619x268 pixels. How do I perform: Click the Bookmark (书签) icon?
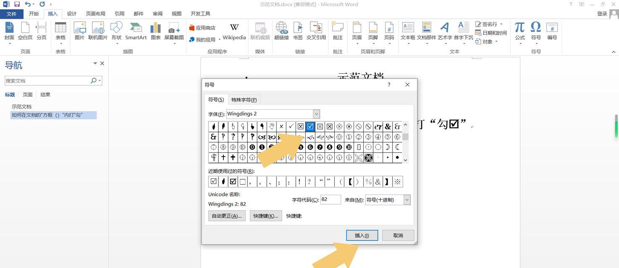(298, 28)
